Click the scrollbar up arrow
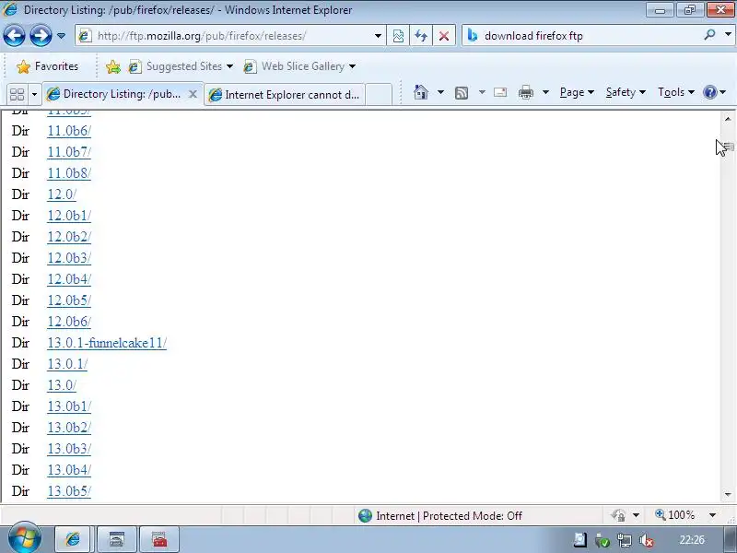The image size is (737, 553). click(728, 119)
